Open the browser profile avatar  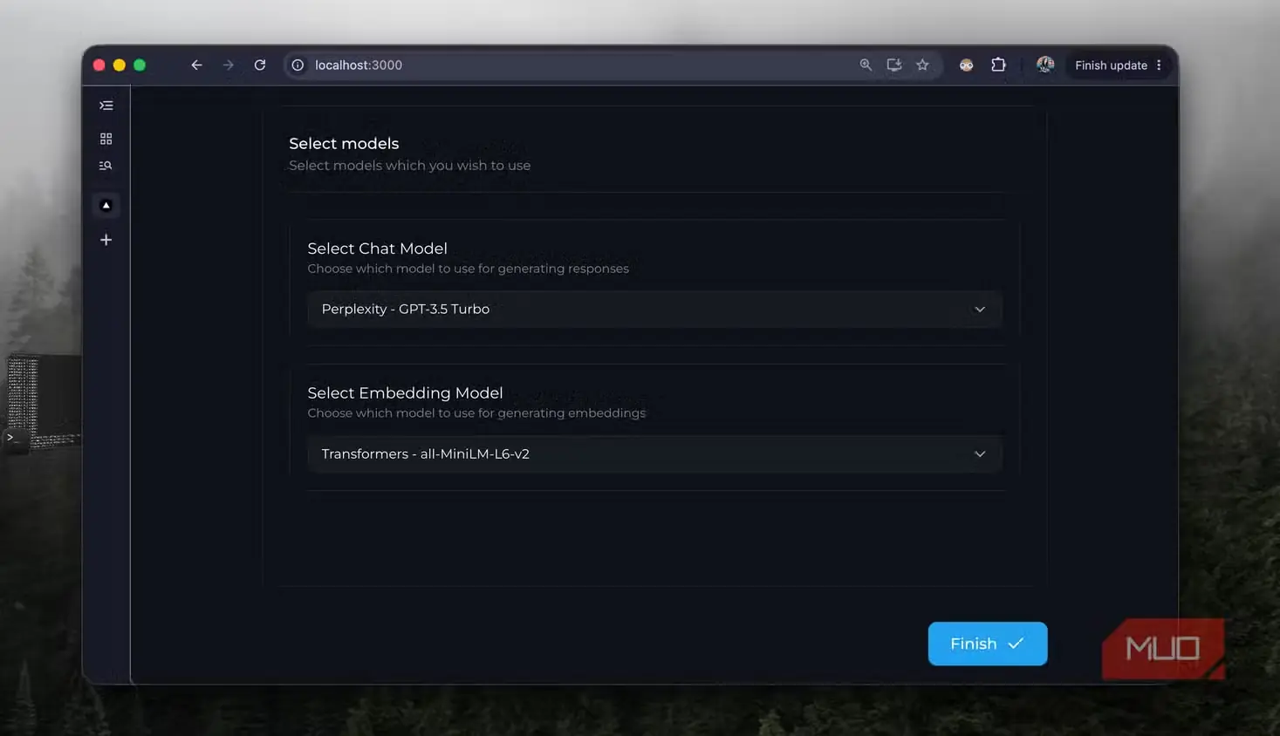coord(1045,65)
